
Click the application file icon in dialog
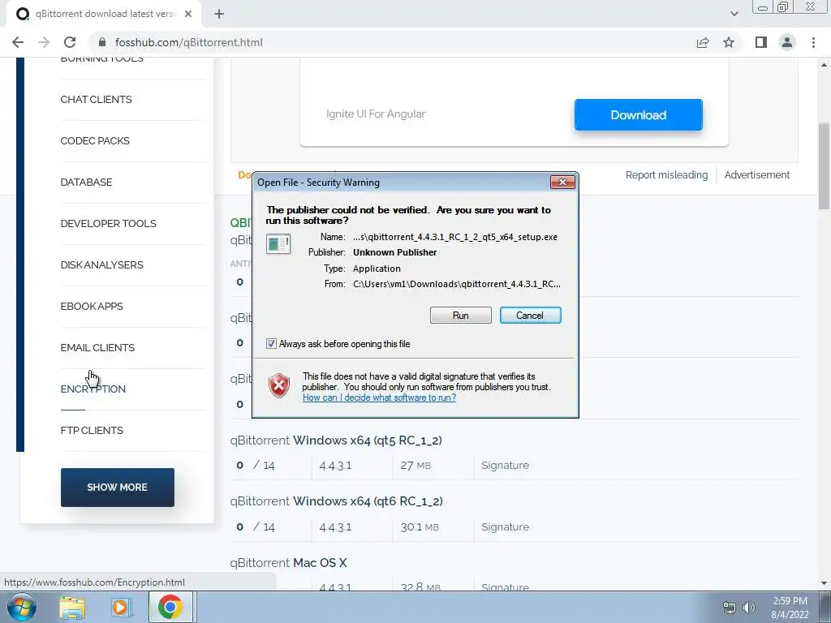[278, 243]
